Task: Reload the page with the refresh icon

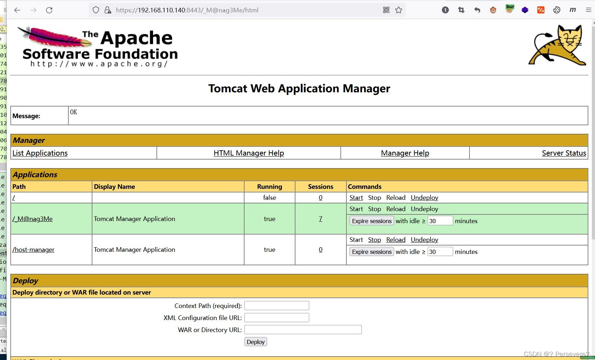Action: 49,10
